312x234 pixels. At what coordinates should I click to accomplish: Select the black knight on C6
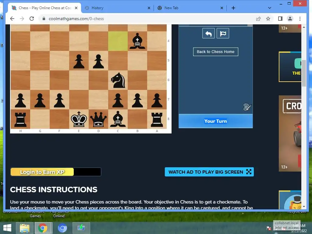point(118,80)
